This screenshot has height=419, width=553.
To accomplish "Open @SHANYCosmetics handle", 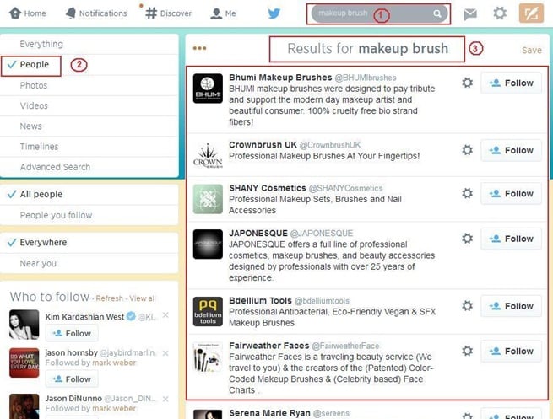I will point(345,188).
